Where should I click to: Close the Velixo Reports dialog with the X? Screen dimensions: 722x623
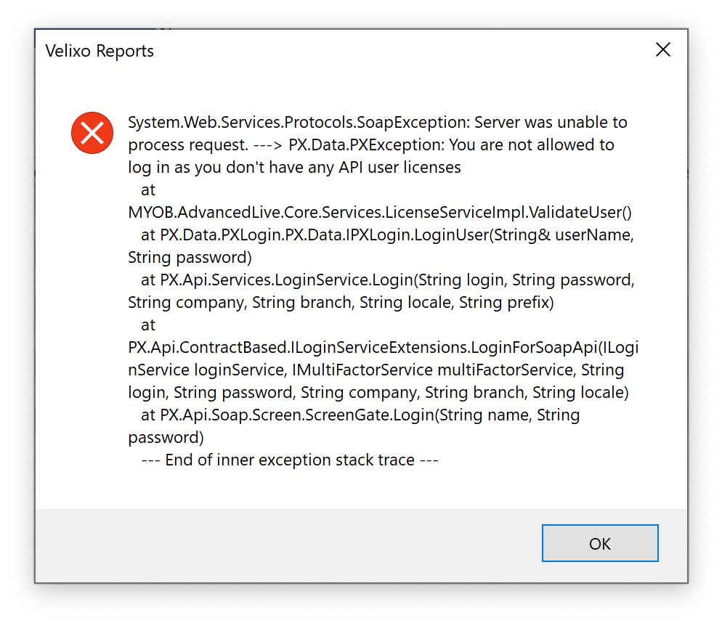[x=663, y=49]
